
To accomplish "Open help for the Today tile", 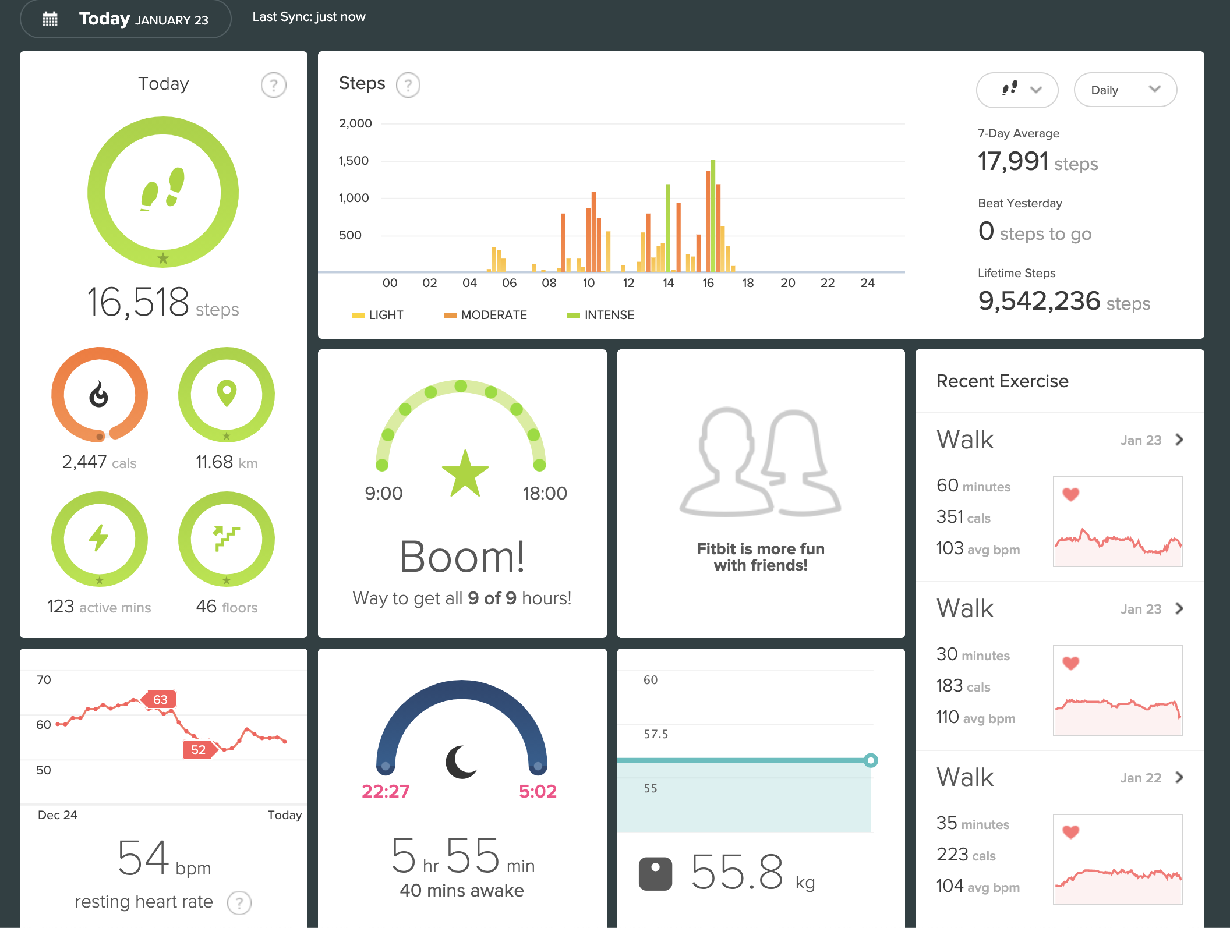I will [273, 85].
